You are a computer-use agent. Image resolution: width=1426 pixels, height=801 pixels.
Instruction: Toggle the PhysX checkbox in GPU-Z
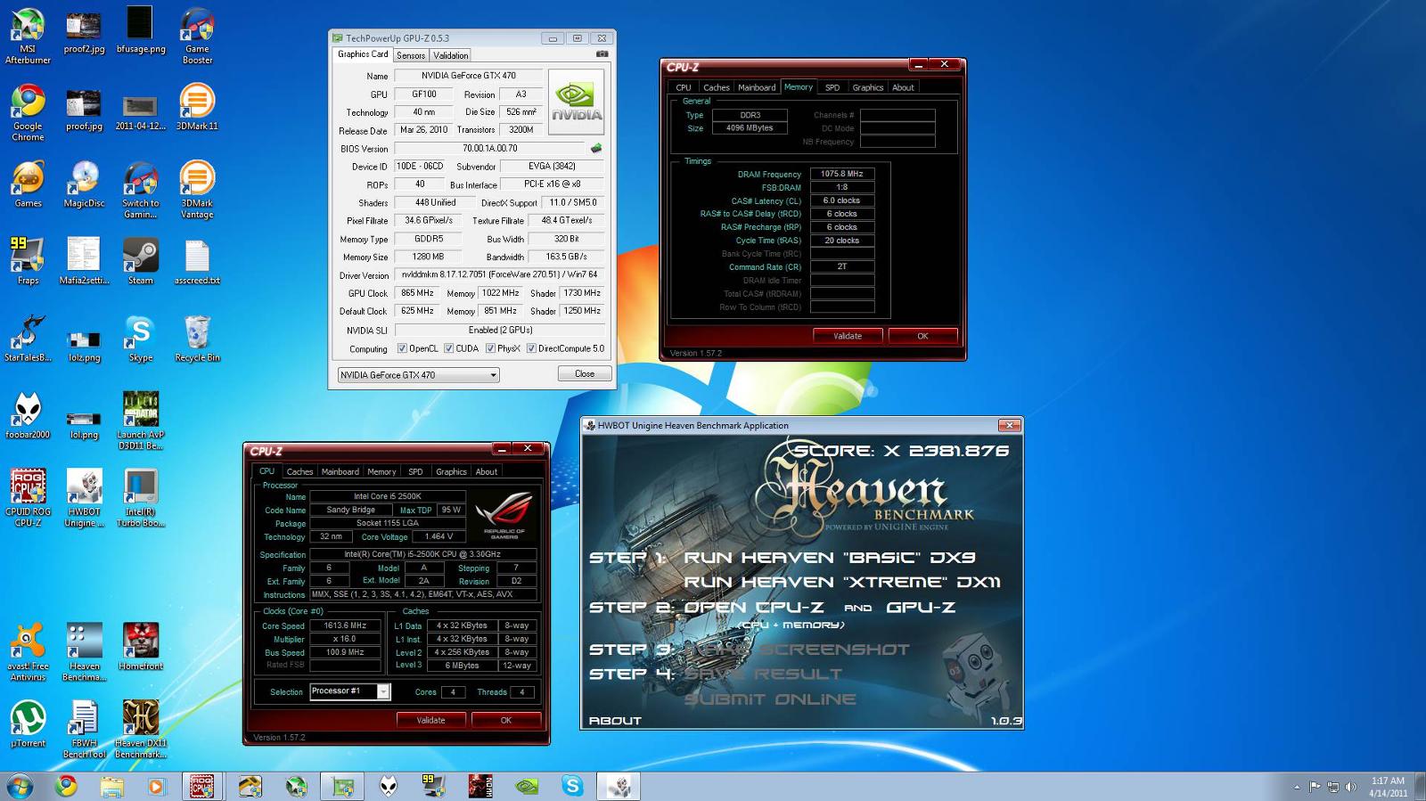click(x=490, y=348)
